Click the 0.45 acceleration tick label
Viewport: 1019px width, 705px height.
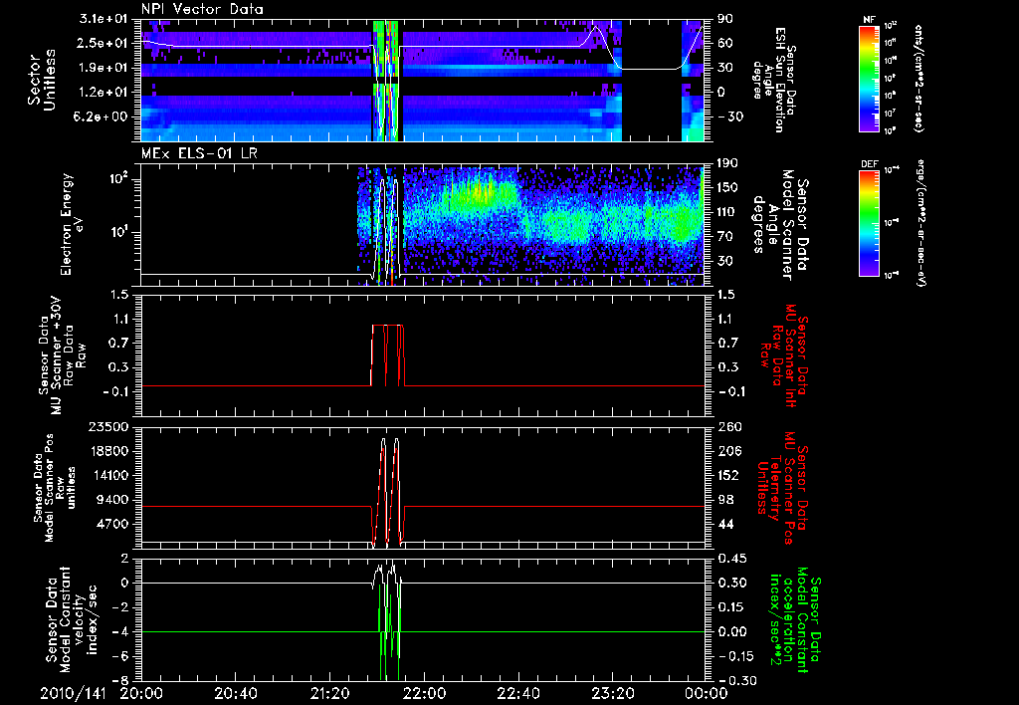pos(731,559)
